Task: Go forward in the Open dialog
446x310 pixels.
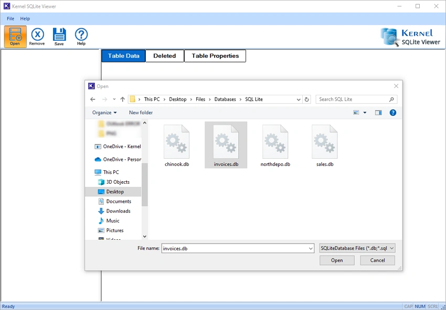Action: tap(104, 99)
